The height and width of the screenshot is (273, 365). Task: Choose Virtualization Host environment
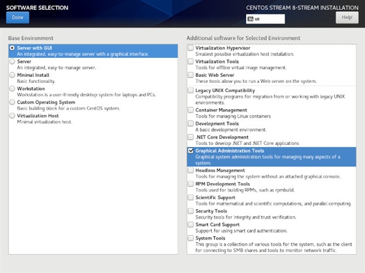click(12, 115)
